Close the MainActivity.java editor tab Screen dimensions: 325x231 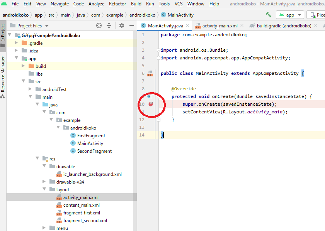(x=187, y=25)
